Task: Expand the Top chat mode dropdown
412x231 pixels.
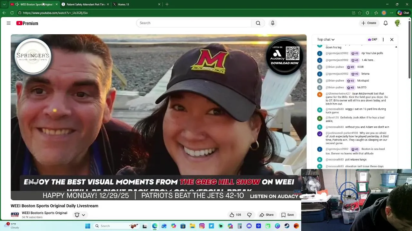Action: point(326,39)
